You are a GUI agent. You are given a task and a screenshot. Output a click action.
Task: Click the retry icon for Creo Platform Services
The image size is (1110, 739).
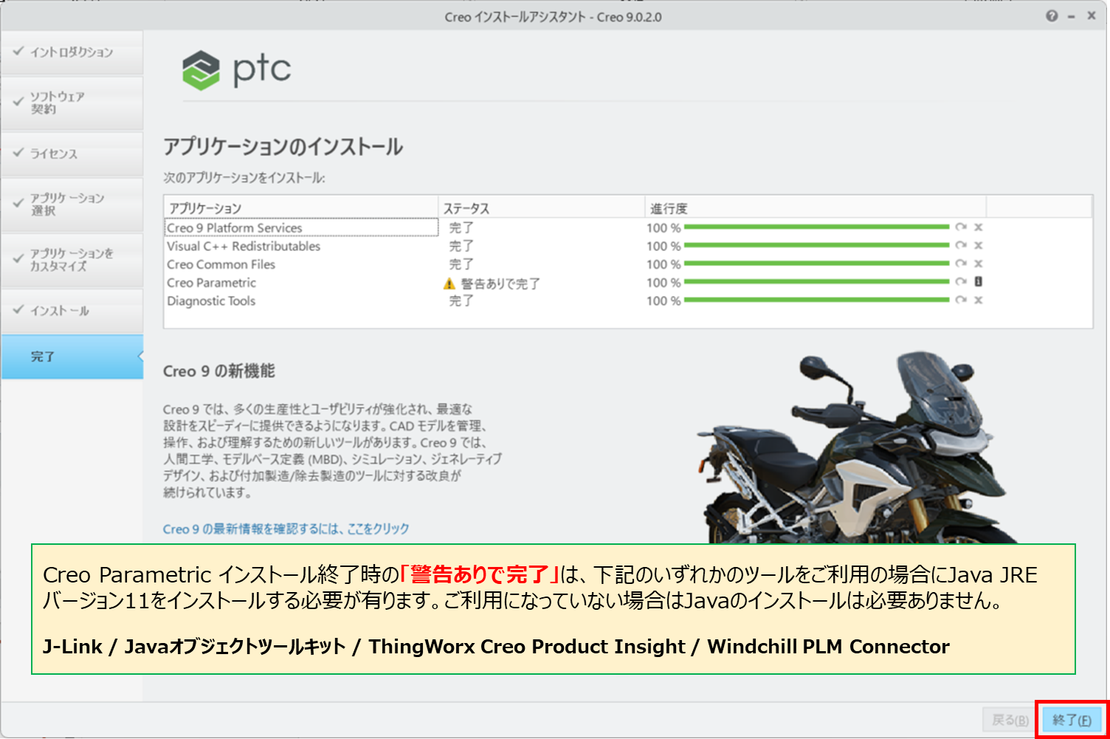coord(960,227)
